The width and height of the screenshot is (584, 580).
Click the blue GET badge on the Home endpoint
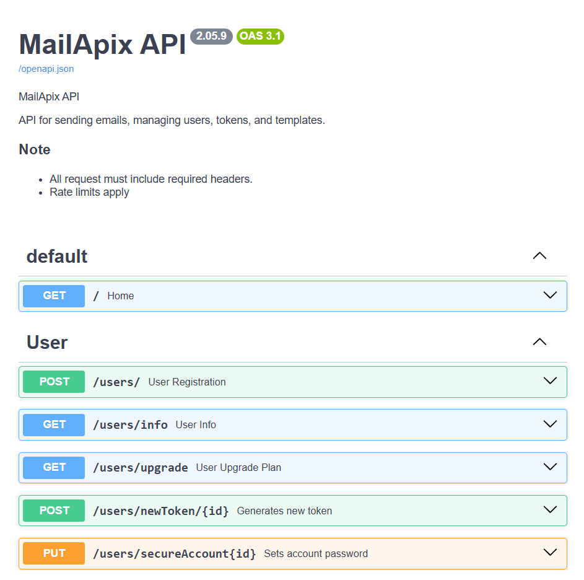click(x=53, y=296)
